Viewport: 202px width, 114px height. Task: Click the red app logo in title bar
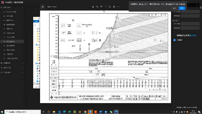coord(3,2)
